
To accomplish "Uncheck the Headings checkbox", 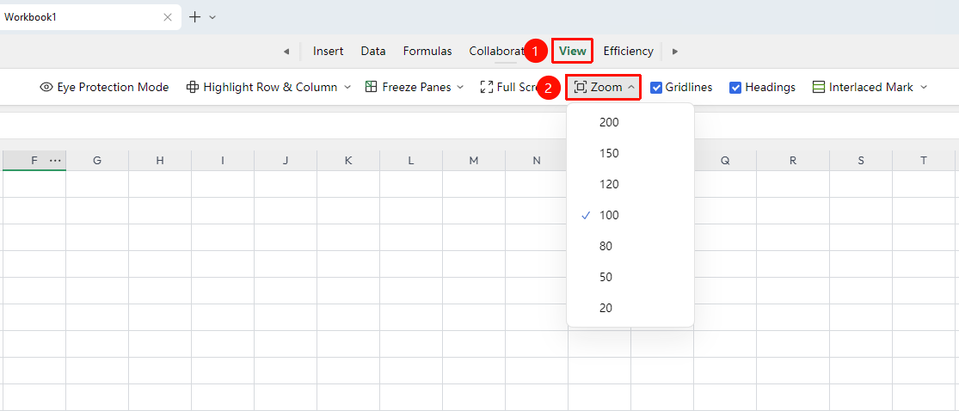I will tap(735, 88).
